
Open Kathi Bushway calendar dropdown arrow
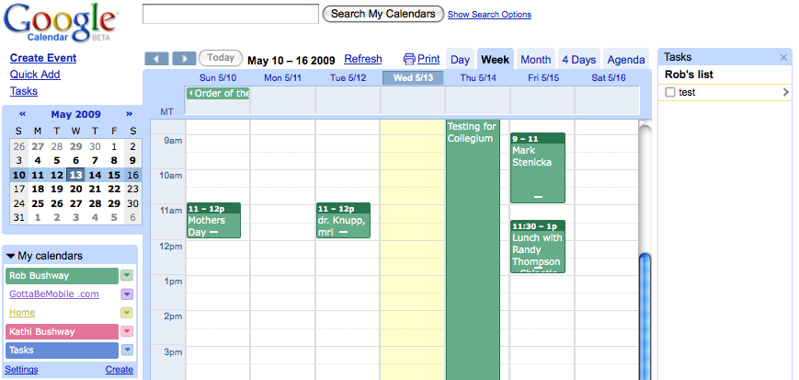[x=127, y=331]
